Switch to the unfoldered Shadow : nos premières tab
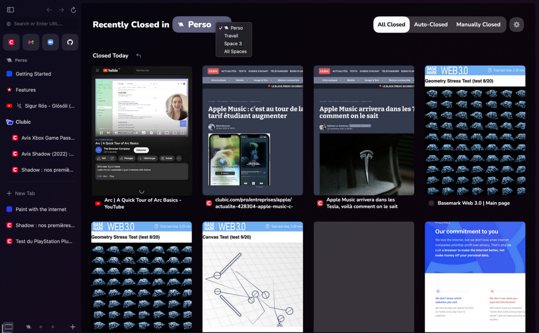This screenshot has height=333, width=539. (40, 225)
